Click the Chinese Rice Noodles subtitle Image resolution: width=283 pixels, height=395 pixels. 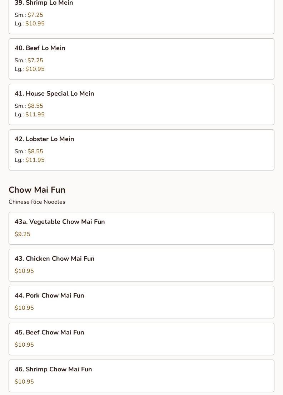point(37,202)
